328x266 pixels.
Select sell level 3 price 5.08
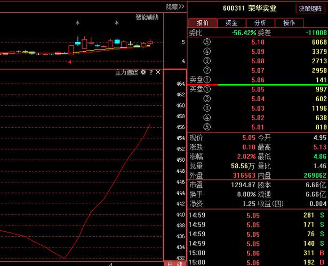[258, 61]
